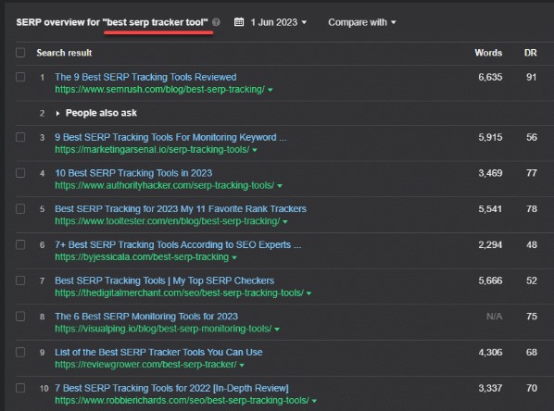Expand the People also ask row
This screenshot has width=554, height=411.
click(58, 113)
